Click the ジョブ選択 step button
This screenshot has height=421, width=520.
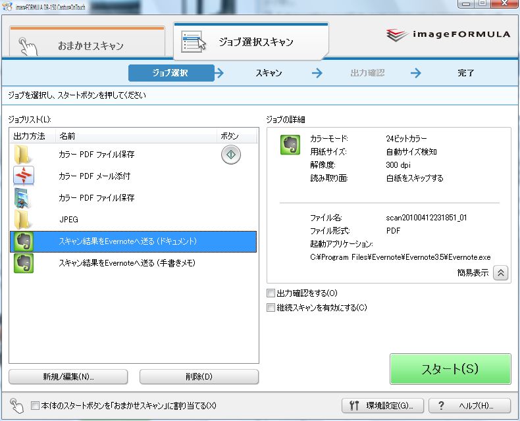tap(171, 73)
